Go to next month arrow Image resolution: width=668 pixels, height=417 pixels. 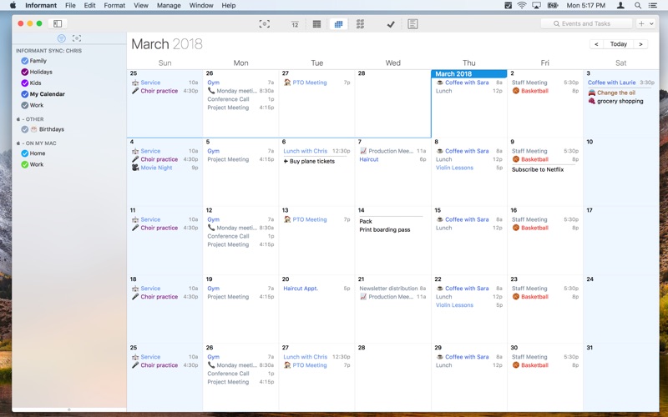640,44
